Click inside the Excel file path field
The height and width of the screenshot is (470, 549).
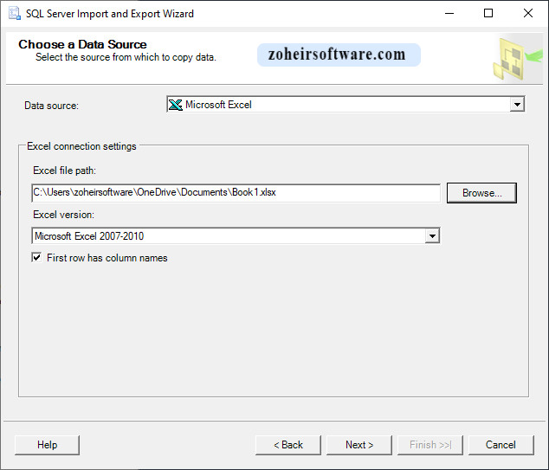tap(236, 193)
